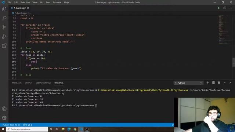
Task: Click the '# Else' comment line
Action: (x=26, y=75)
